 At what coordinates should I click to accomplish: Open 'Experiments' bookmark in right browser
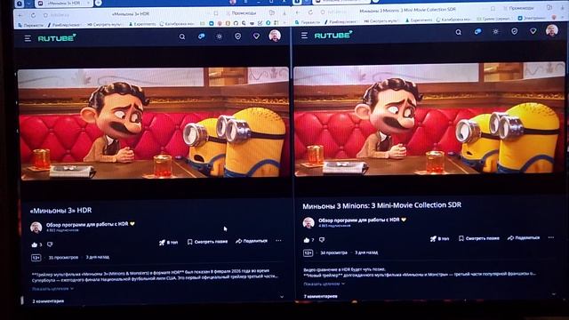pos(420,20)
